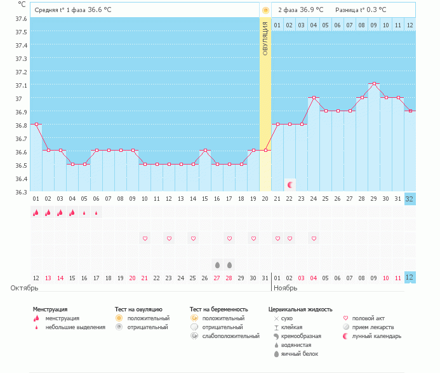Click the heart icon on cycle day 24

coord(314,238)
